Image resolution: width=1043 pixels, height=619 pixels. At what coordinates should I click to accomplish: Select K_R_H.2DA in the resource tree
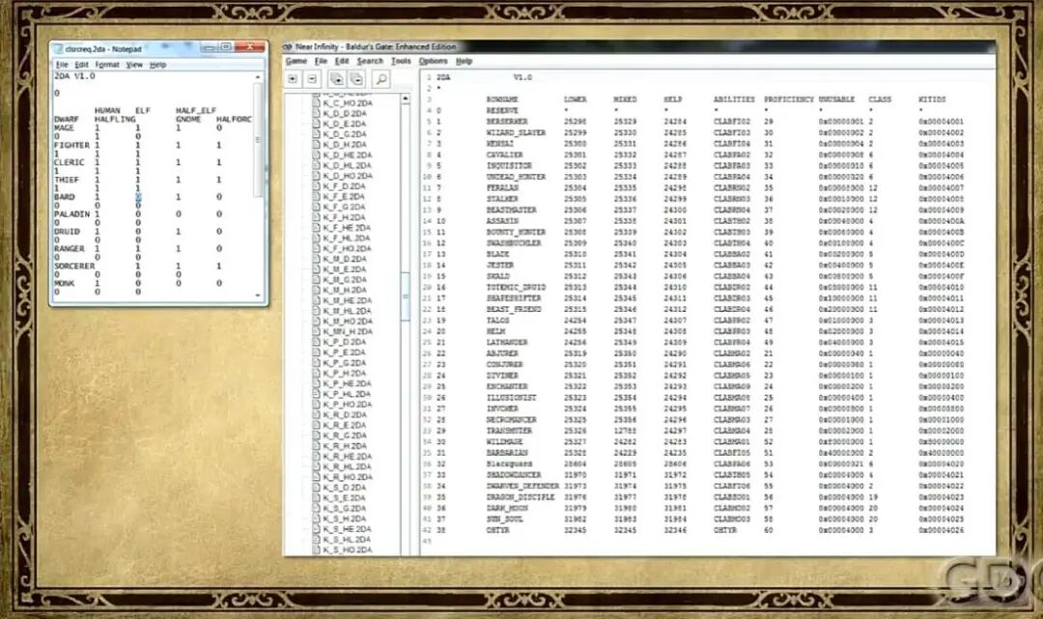click(344, 446)
